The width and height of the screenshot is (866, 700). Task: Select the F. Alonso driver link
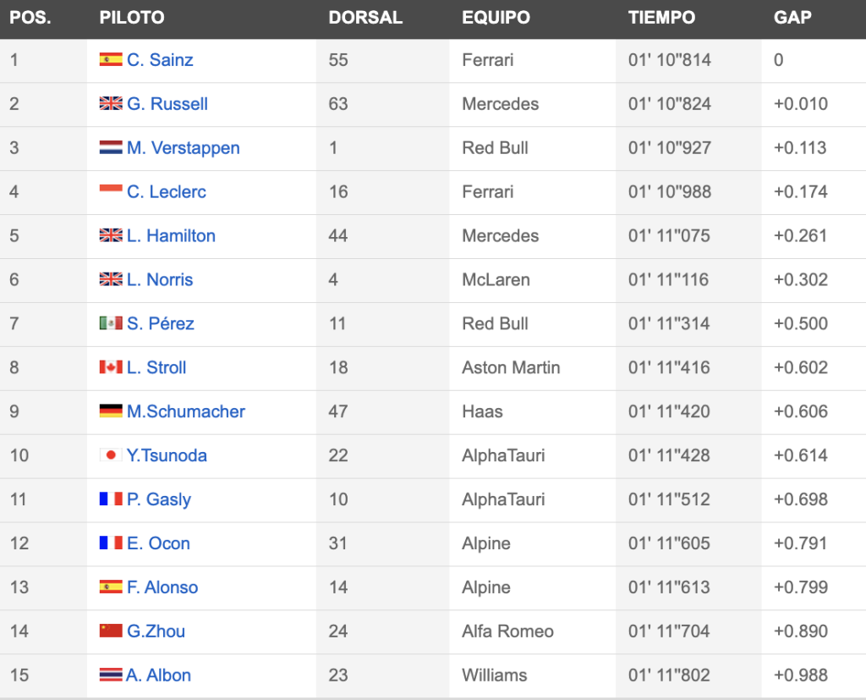pos(162,587)
